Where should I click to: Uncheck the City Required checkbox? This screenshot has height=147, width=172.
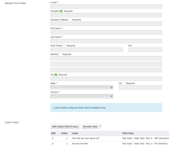pyautogui.click(x=56, y=75)
